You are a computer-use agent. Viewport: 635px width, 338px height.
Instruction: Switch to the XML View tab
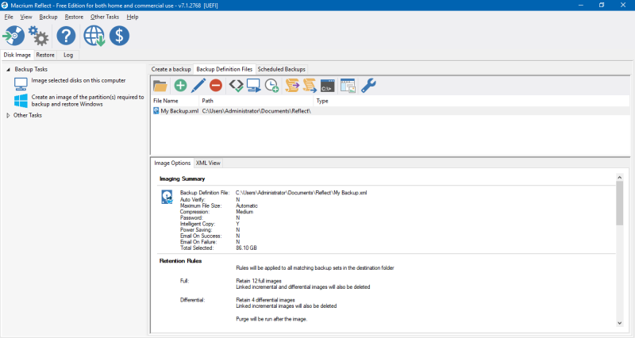click(x=208, y=163)
